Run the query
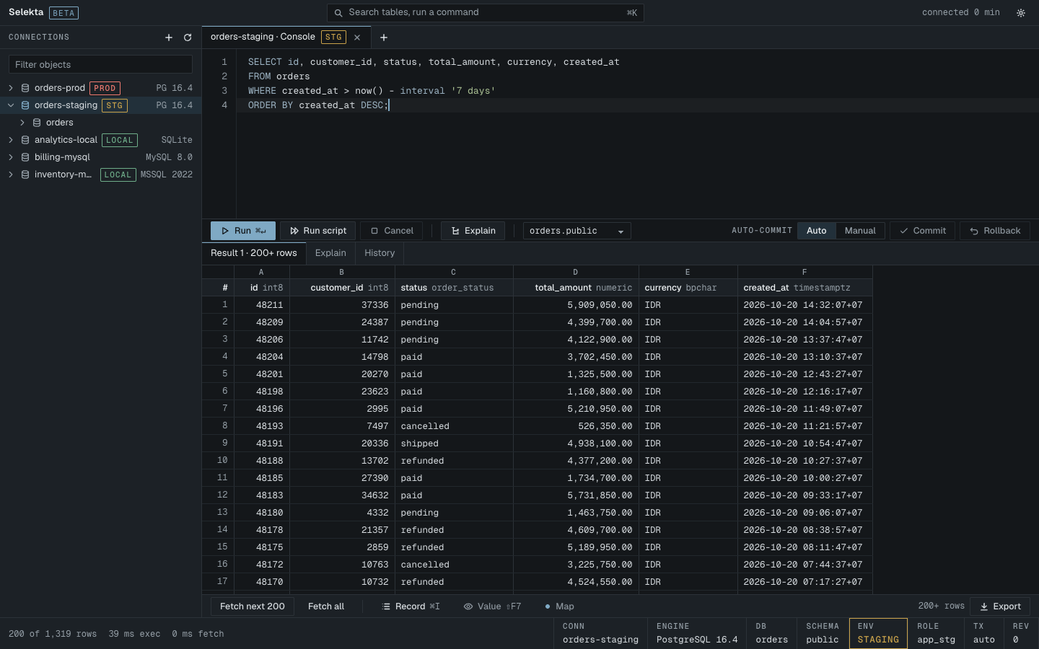Image resolution: width=1039 pixels, height=649 pixels. click(243, 231)
